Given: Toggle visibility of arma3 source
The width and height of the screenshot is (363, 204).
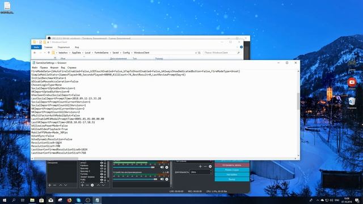Looking at the screenshot, I should point(102,163).
